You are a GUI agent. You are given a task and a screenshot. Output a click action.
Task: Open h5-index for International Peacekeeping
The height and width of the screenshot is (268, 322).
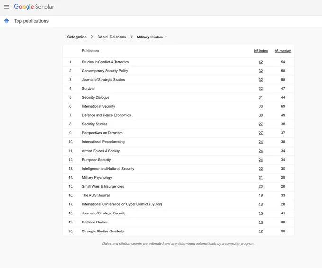(261, 142)
